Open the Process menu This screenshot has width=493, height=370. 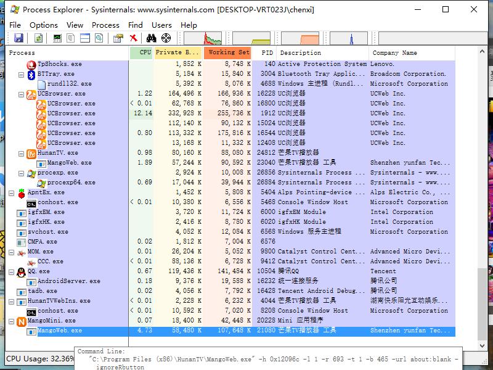point(105,25)
